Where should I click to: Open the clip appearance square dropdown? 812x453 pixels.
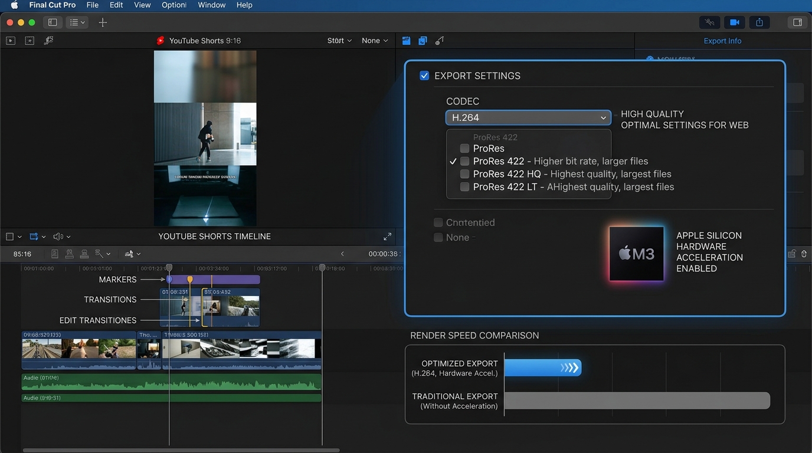(x=14, y=237)
